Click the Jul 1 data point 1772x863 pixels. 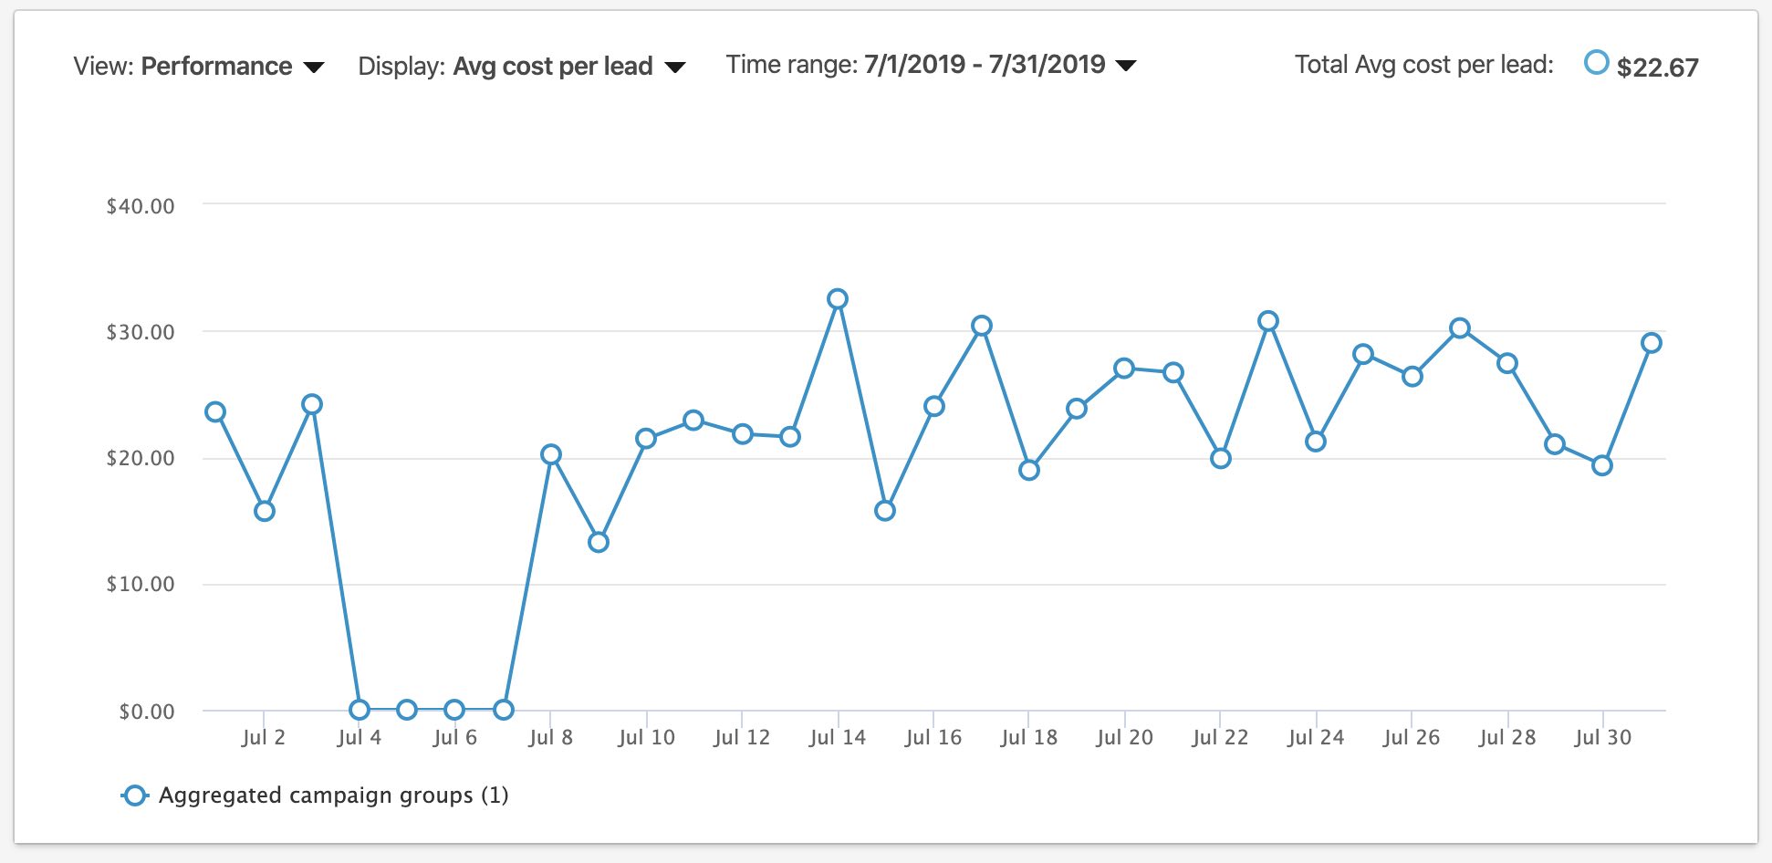[x=215, y=412]
